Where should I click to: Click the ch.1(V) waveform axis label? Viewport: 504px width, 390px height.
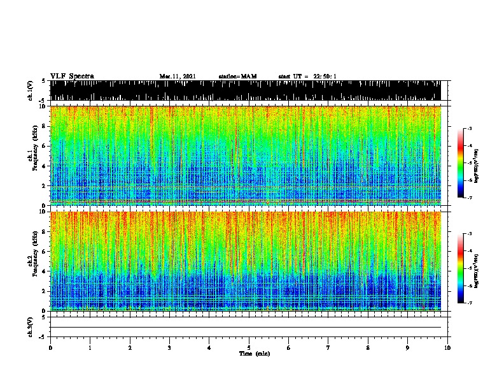tap(31, 90)
